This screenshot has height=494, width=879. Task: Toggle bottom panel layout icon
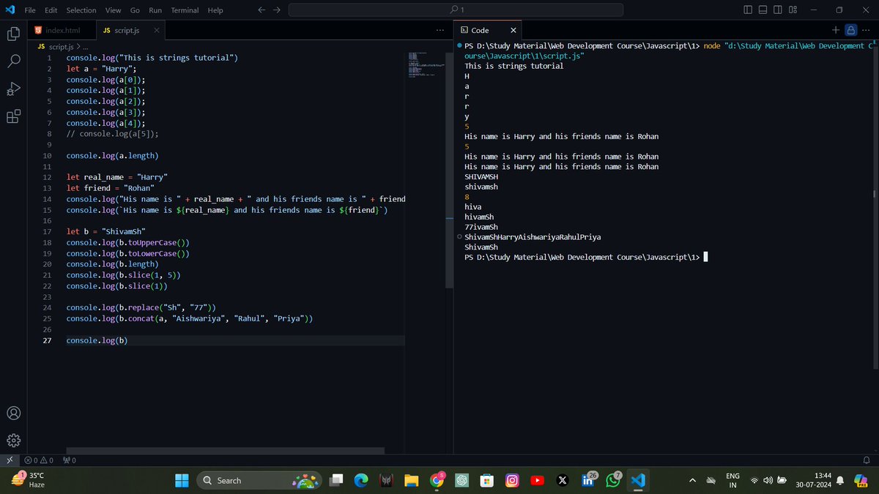[763, 10]
